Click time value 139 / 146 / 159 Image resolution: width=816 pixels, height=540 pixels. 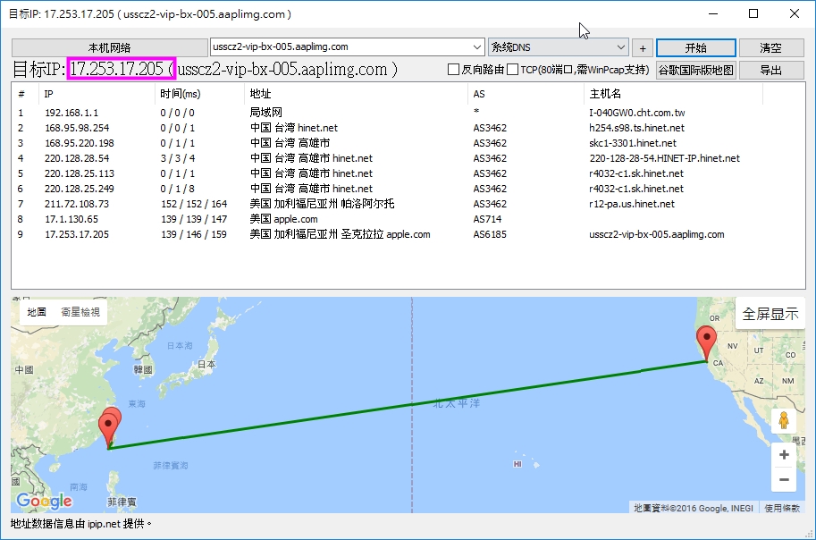pos(194,234)
